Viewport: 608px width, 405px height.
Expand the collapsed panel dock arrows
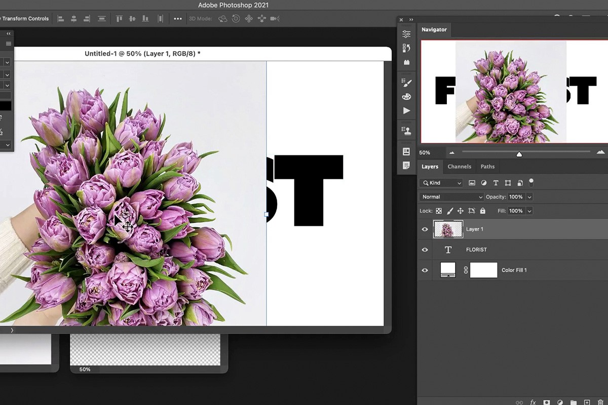(x=411, y=20)
